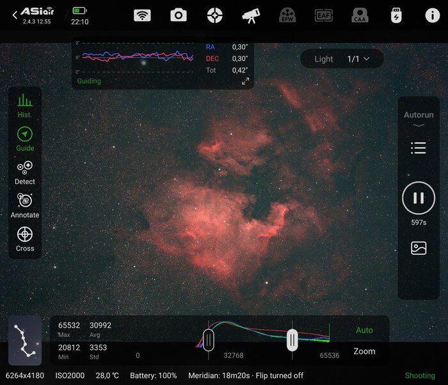Screen dimensions: 448x385
Task: Toggle the Detect stars tool
Action: pyautogui.click(x=25, y=173)
